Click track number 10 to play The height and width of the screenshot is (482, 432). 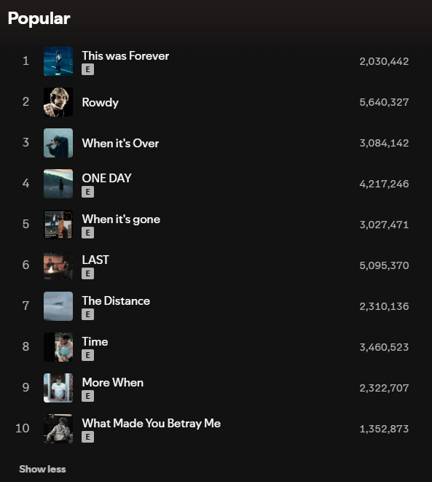(x=23, y=428)
